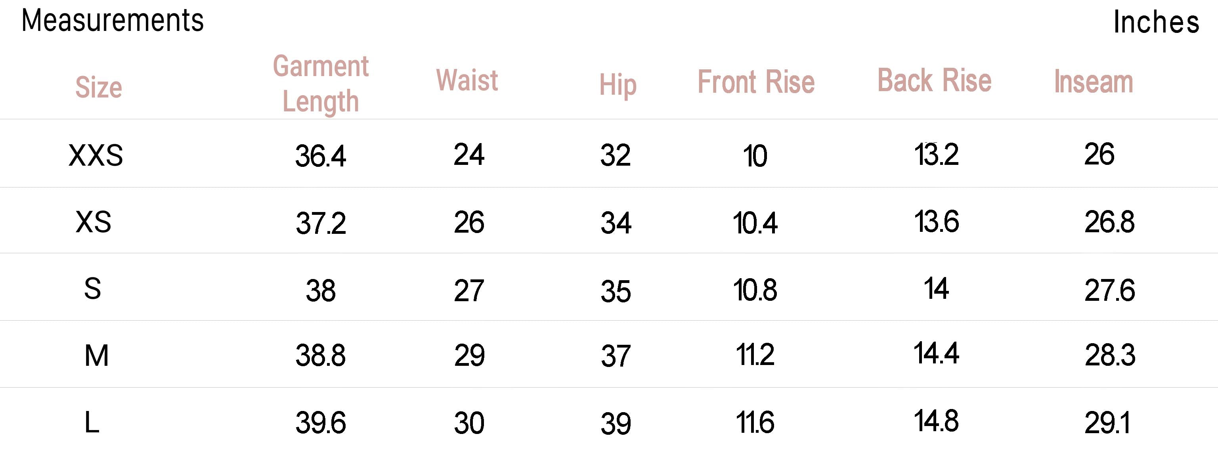Click the M size row label

pos(96,355)
